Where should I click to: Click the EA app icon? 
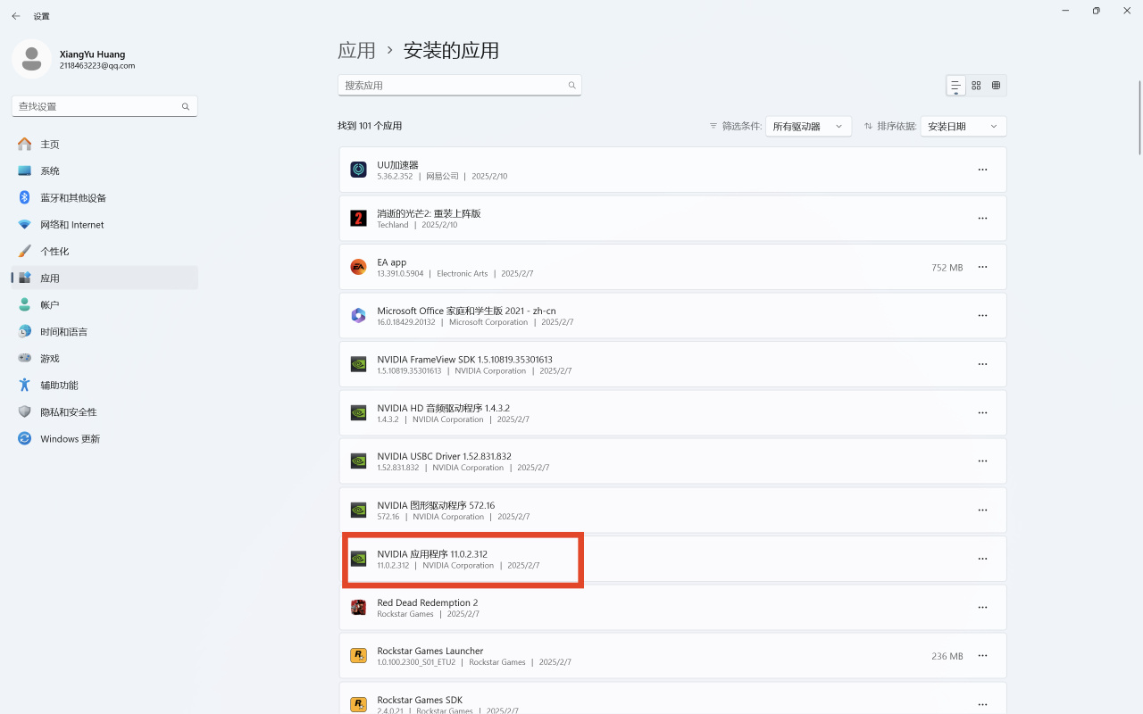358,267
